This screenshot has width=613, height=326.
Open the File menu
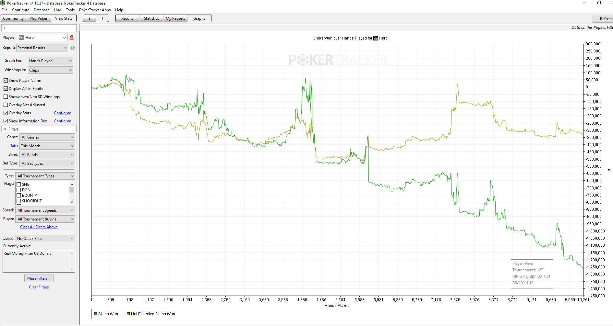pos(5,10)
